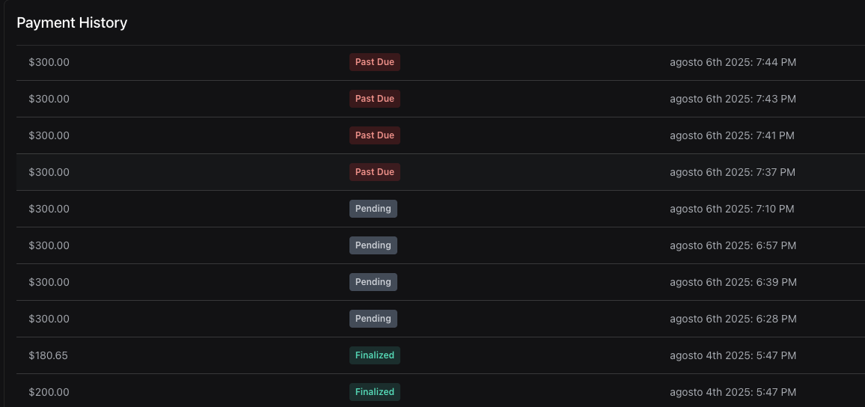This screenshot has height=407, width=865.
Task: Click Pending badge for 7:10 PM payment
Action: coord(373,209)
